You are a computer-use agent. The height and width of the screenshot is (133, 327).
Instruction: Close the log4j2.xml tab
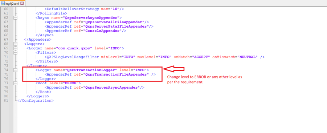pyautogui.click(x=22, y=4)
